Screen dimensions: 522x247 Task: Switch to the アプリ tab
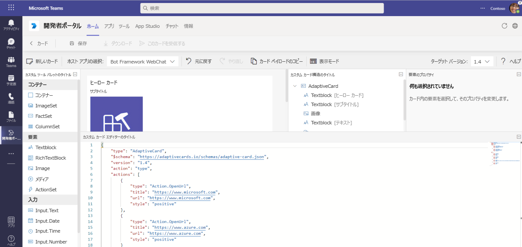(109, 26)
